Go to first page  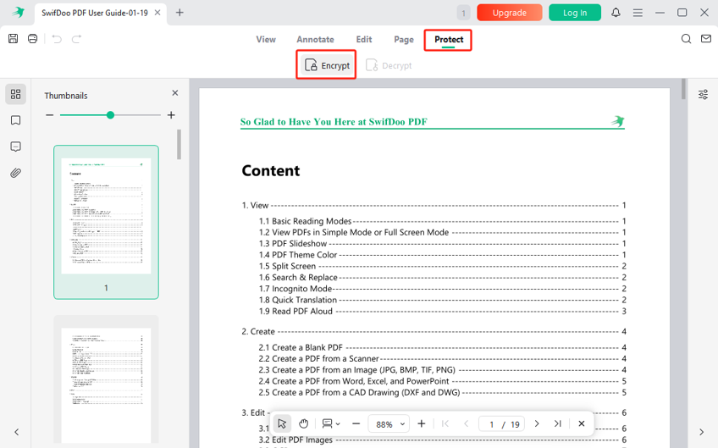tap(445, 423)
